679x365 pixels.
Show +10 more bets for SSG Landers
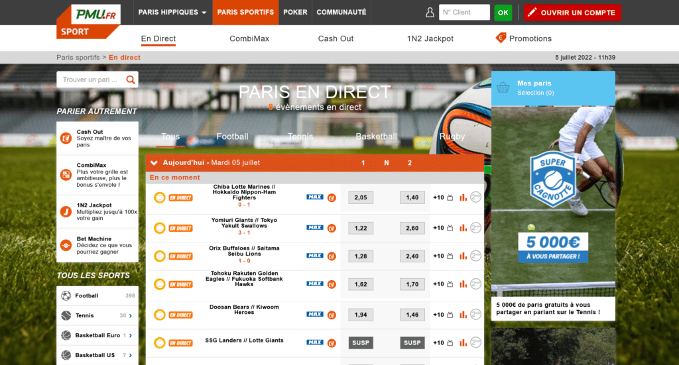coord(438,343)
